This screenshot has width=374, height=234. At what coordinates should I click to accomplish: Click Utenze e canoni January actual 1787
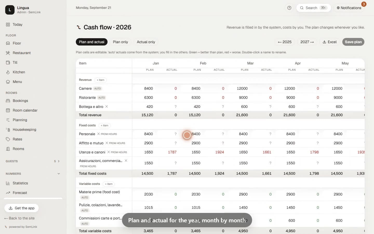pos(172,152)
